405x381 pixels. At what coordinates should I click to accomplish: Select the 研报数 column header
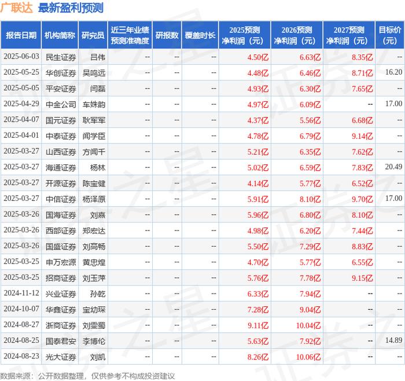[167, 35]
